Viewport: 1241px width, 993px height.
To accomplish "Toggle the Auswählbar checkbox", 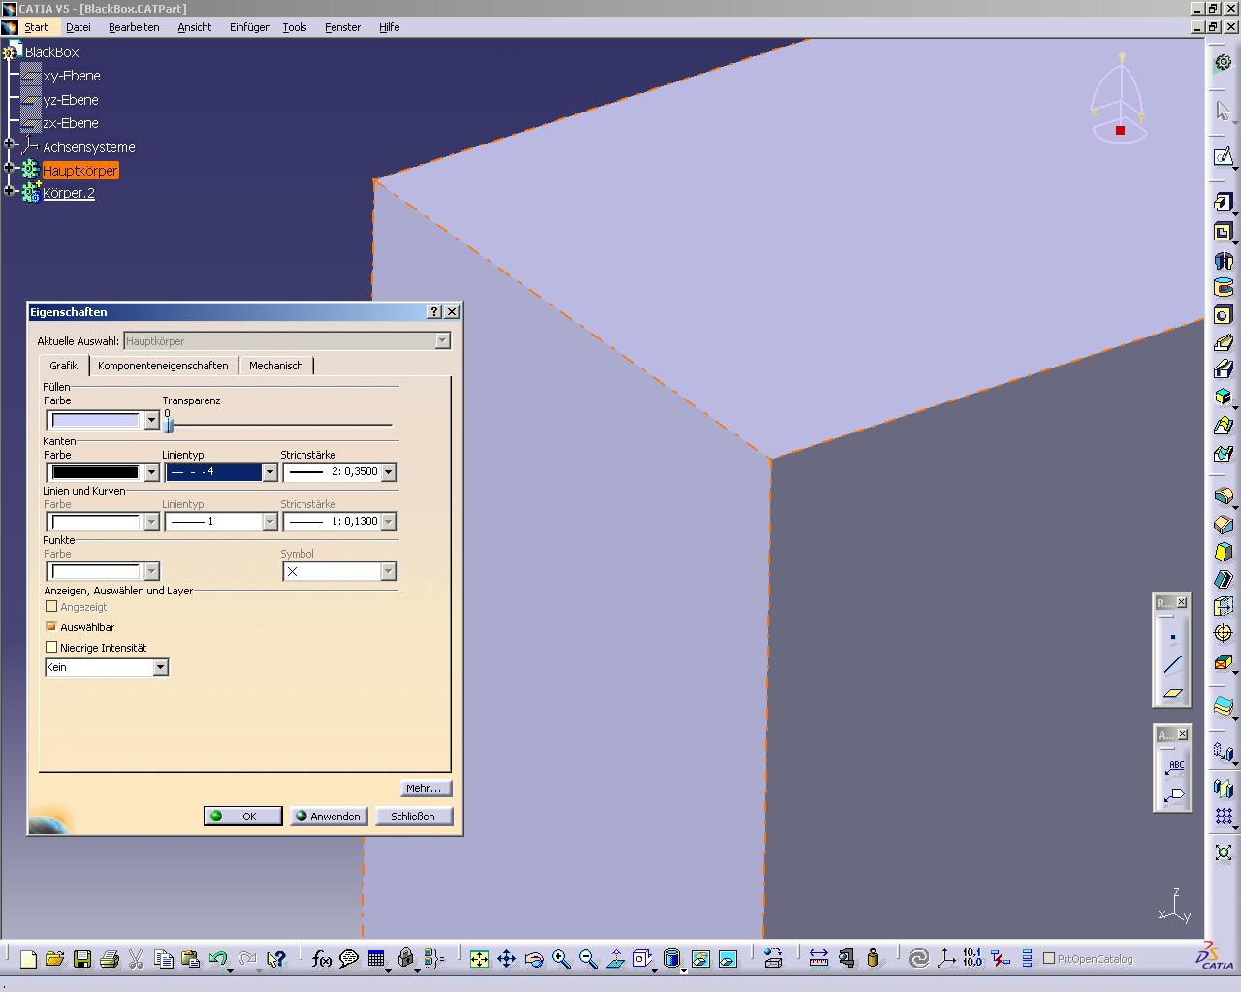I will click(51, 626).
